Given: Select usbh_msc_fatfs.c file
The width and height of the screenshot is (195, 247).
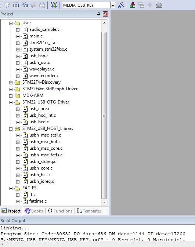Looking at the screenshot, I should [x=46, y=155].
